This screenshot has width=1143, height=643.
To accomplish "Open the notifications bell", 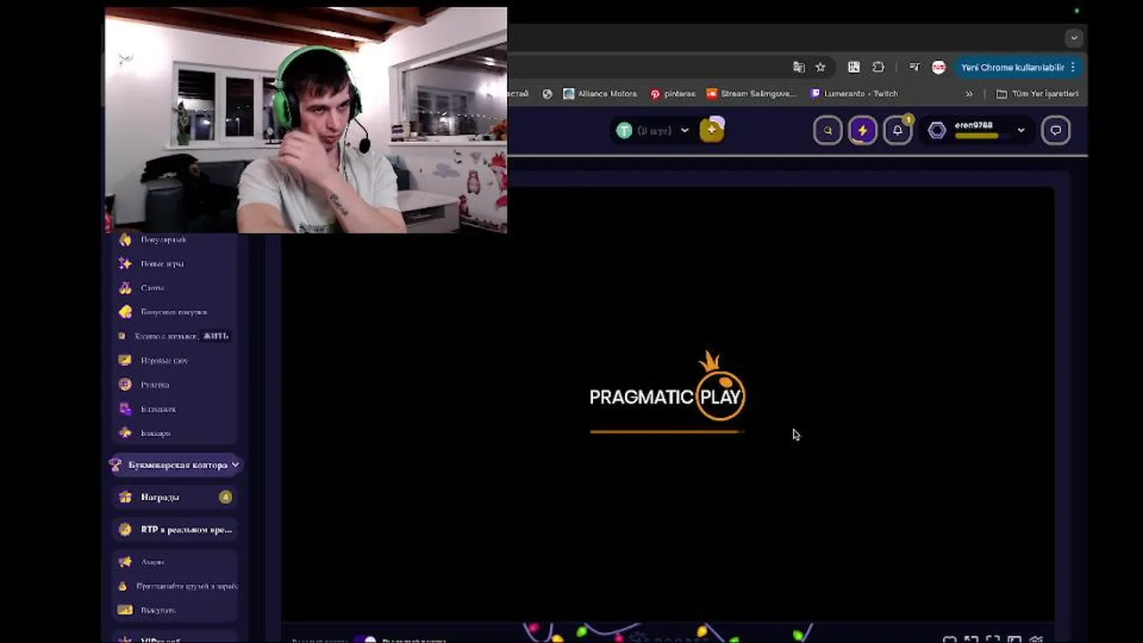I will [x=897, y=130].
